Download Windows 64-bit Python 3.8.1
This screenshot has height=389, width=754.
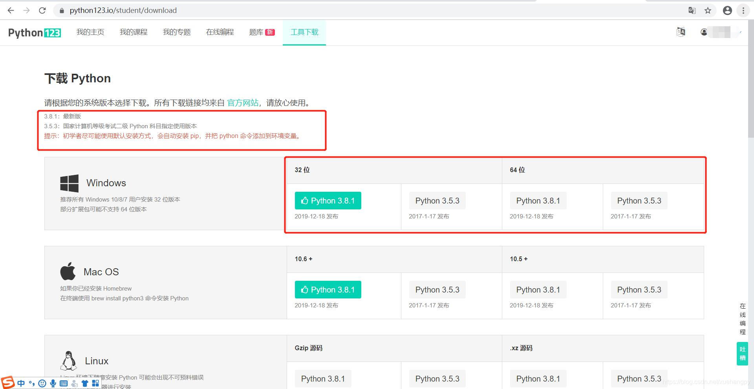pyautogui.click(x=538, y=201)
